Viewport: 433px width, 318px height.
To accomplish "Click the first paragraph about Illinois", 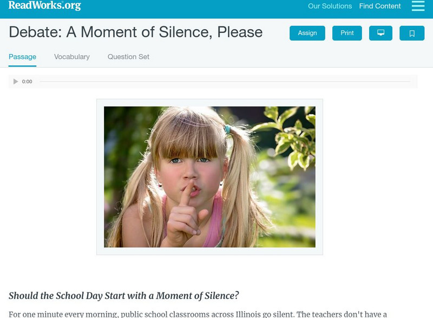I will [198, 314].
